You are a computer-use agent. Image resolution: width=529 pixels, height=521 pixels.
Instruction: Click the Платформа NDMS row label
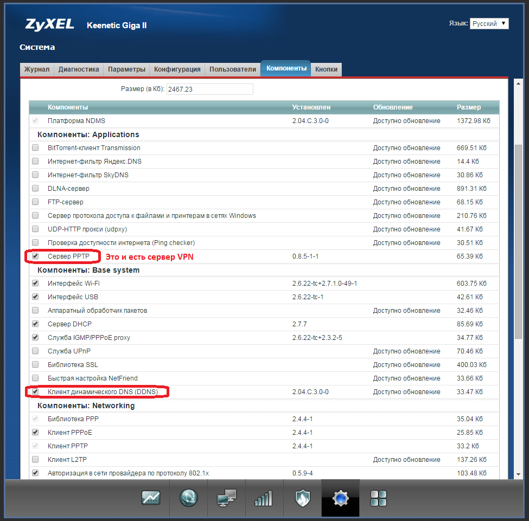click(x=77, y=121)
